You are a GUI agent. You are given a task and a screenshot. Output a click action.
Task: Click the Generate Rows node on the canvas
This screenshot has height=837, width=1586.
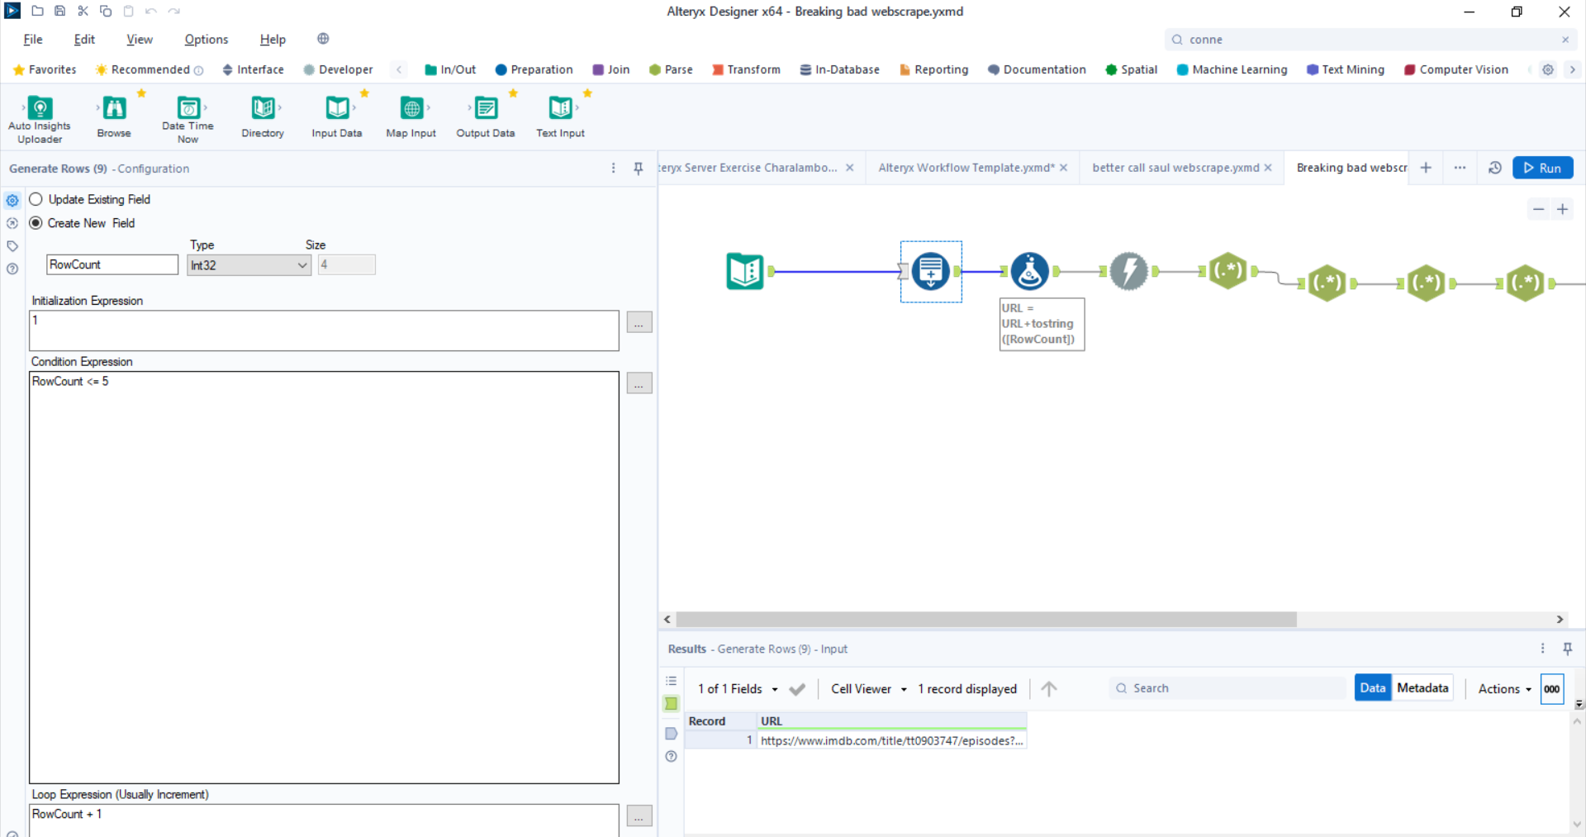click(x=931, y=271)
